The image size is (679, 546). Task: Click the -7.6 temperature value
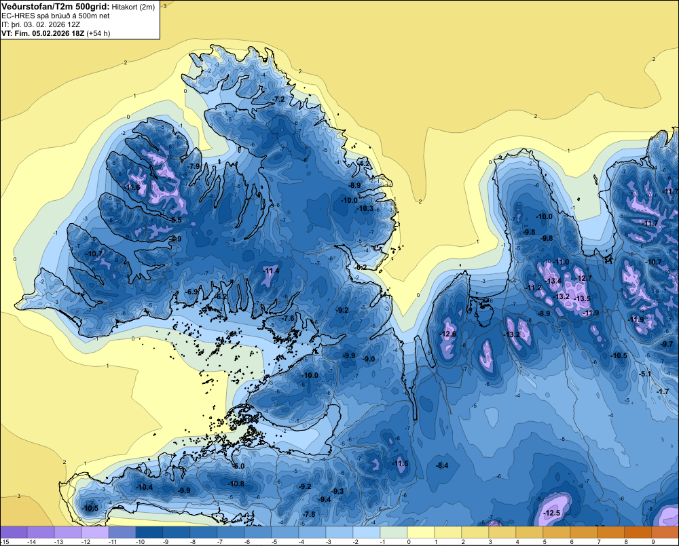pos(288,318)
